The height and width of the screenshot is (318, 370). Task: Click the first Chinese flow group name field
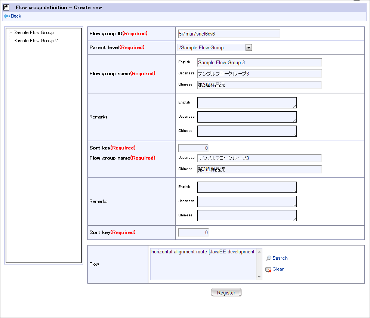(x=259, y=85)
